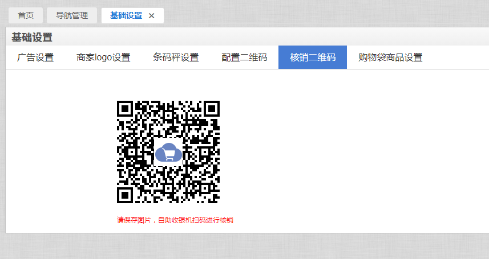Click the red 请保存图片 hint text
Image resolution: width=489 pixels, height=259 pixels.
pos(175,220)
